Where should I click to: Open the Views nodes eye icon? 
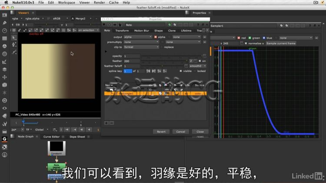click(4, 108)
